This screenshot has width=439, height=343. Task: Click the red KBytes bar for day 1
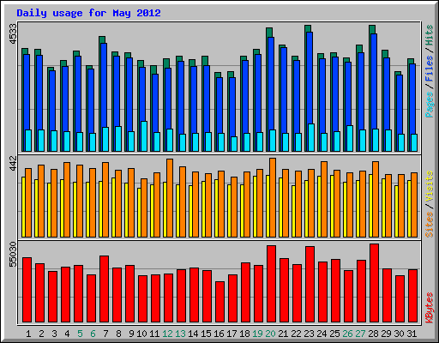click(27, 290)
